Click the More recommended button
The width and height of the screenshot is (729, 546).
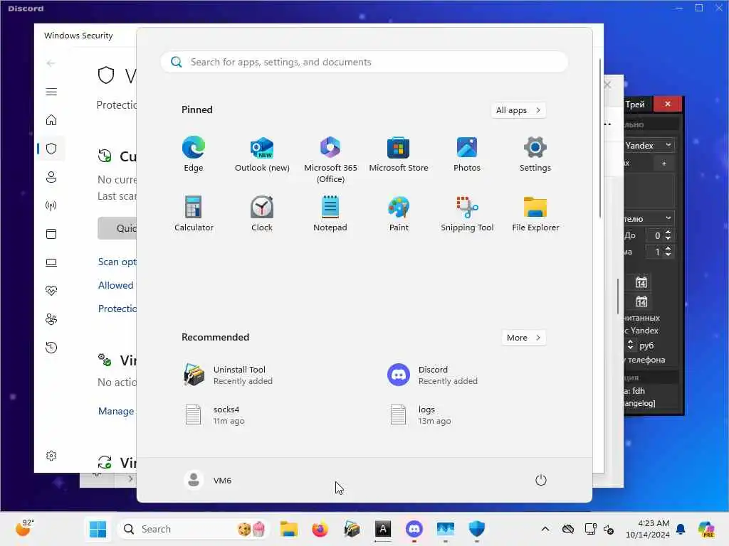pos(523,338)
